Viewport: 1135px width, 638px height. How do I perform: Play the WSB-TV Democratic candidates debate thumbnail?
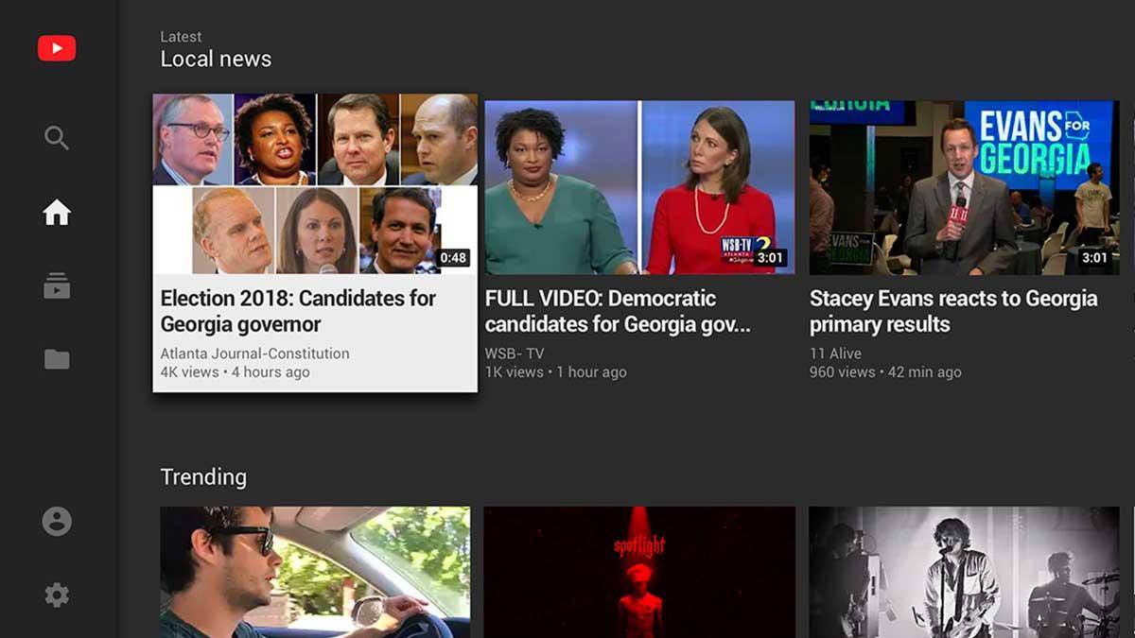tap(639, 187)
